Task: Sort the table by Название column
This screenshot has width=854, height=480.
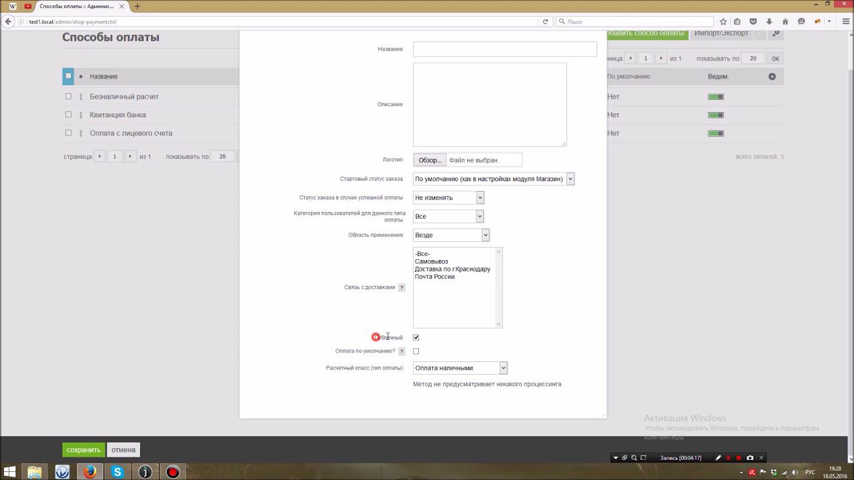Action: pyautogui.click(x=103, y=77)
